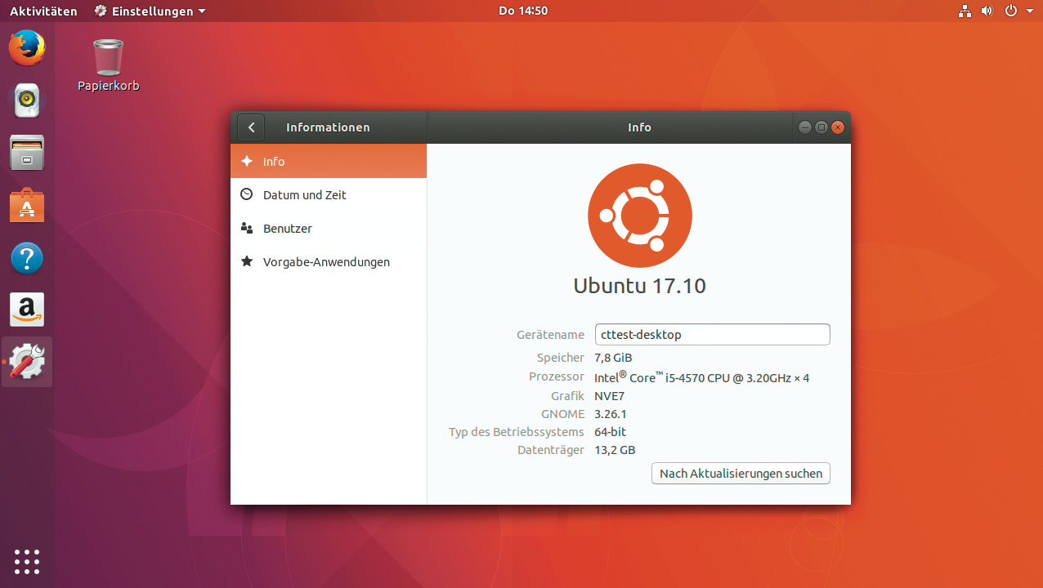Click the help icon in the dock
Screen dimensions: 1043x588
click(x=26, y=257)
